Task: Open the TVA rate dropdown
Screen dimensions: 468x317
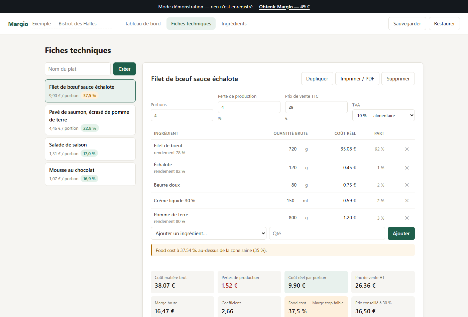Action: [x=383, y=115]
